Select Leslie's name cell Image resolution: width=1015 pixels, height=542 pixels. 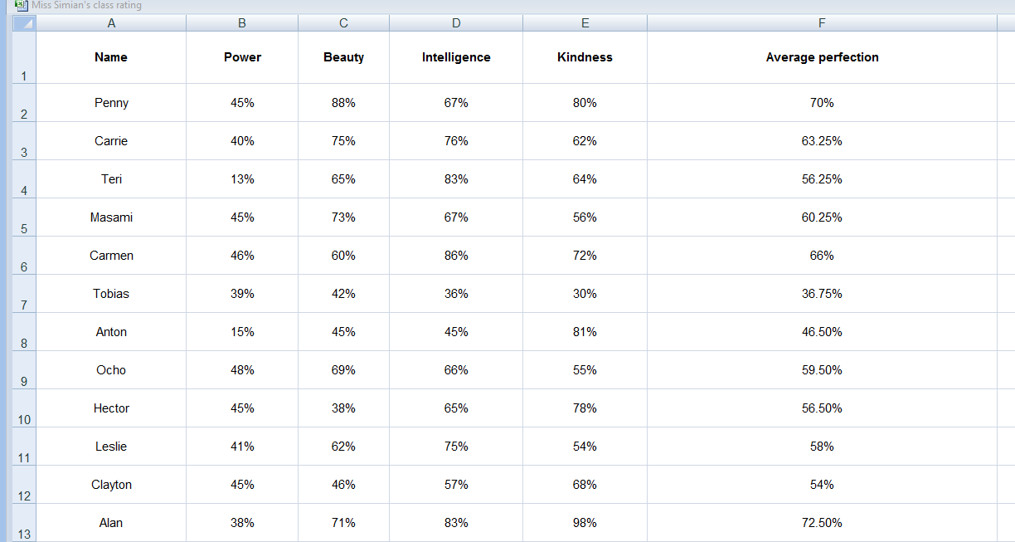pos(110,446)
